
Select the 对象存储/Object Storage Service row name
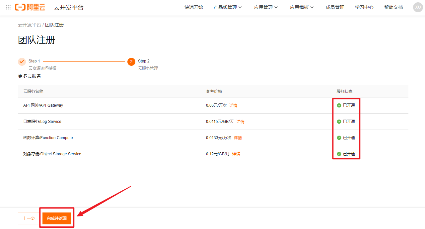pyautogui.click(x=52, y=154)
